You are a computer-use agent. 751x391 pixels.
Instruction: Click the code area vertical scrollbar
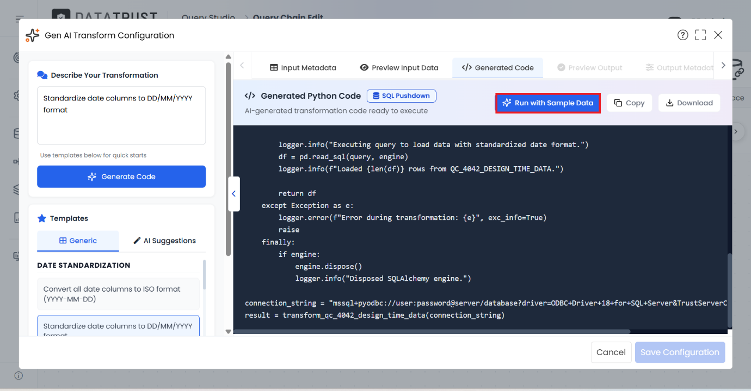coord(730,291)
